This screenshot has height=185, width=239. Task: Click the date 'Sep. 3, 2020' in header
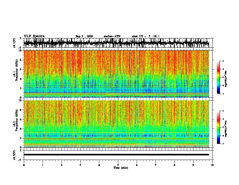coord(84,36)
